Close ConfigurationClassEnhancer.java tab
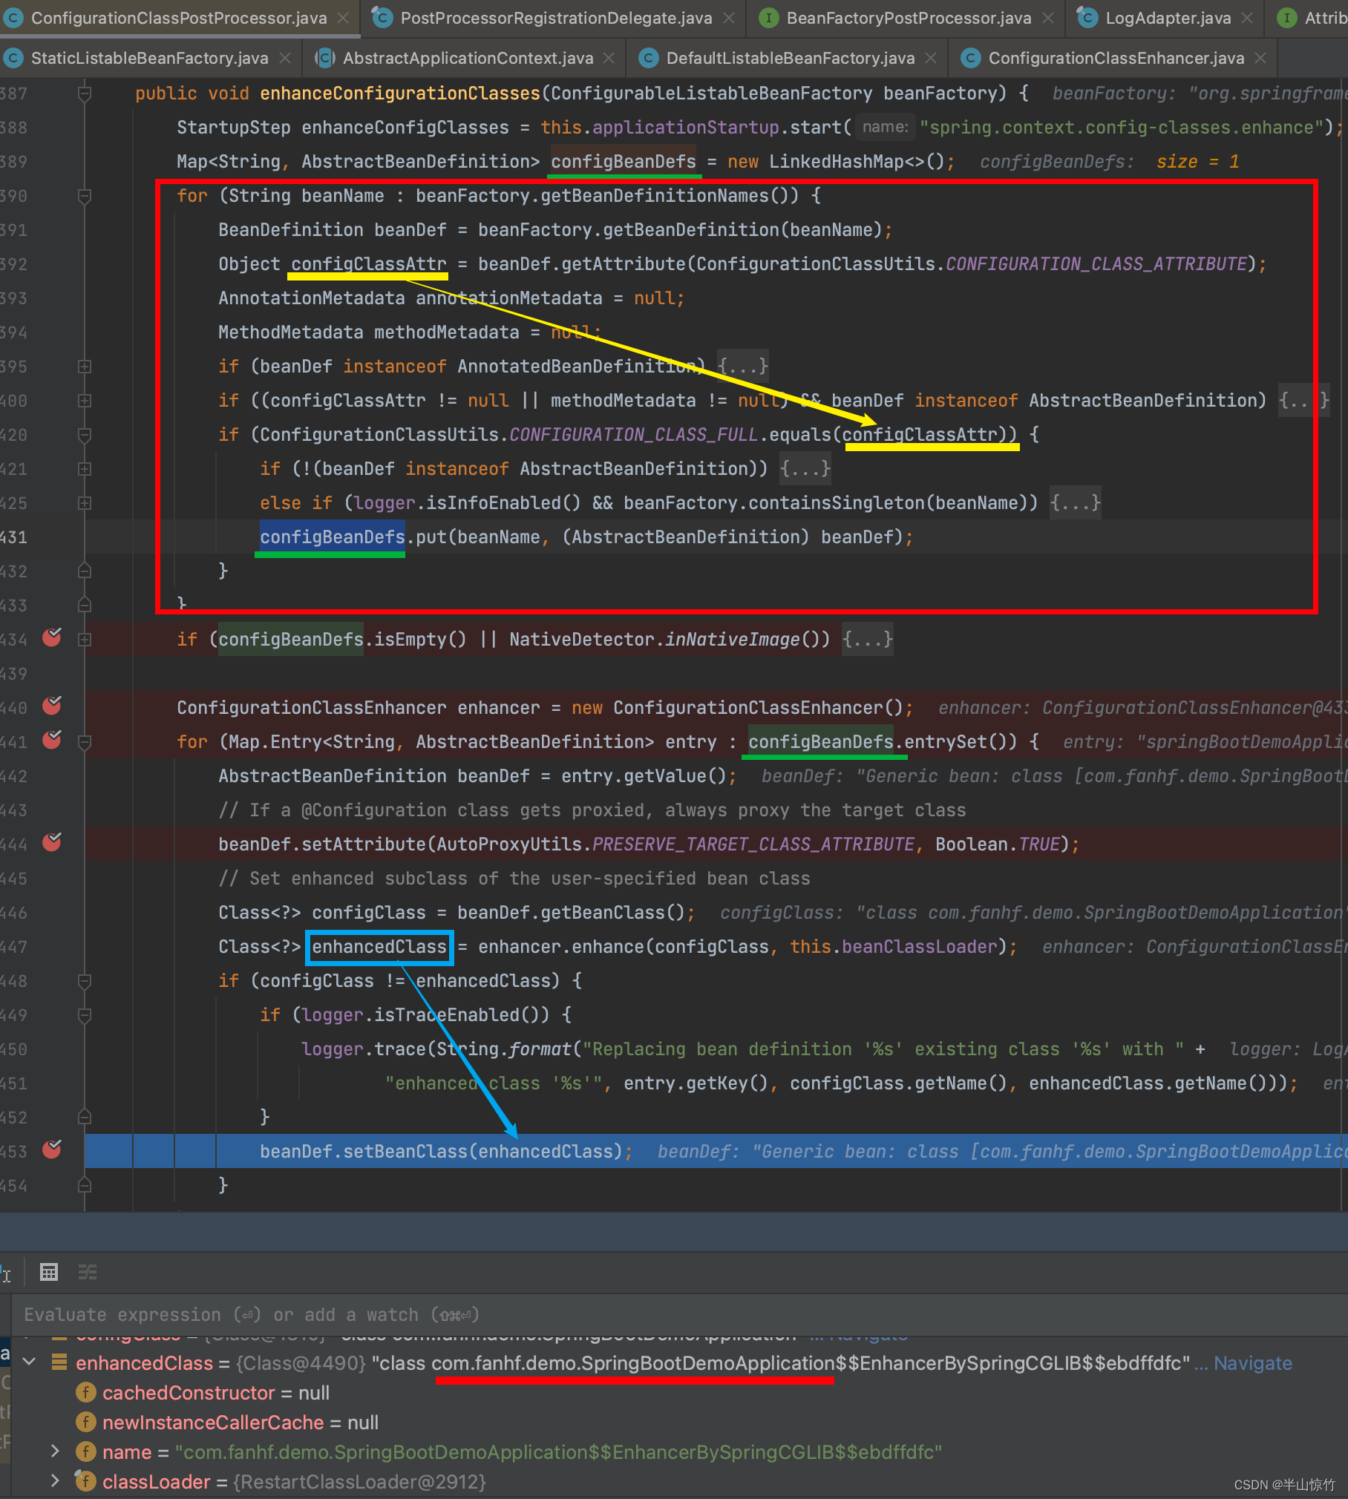 coord(1260,58)
